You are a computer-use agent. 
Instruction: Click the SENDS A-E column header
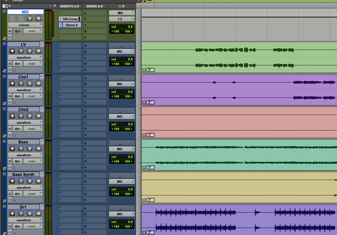pos(95,6)
